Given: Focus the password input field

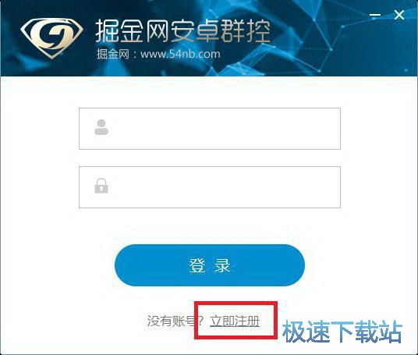Looking at the screenshot, I should pos(210,187).
